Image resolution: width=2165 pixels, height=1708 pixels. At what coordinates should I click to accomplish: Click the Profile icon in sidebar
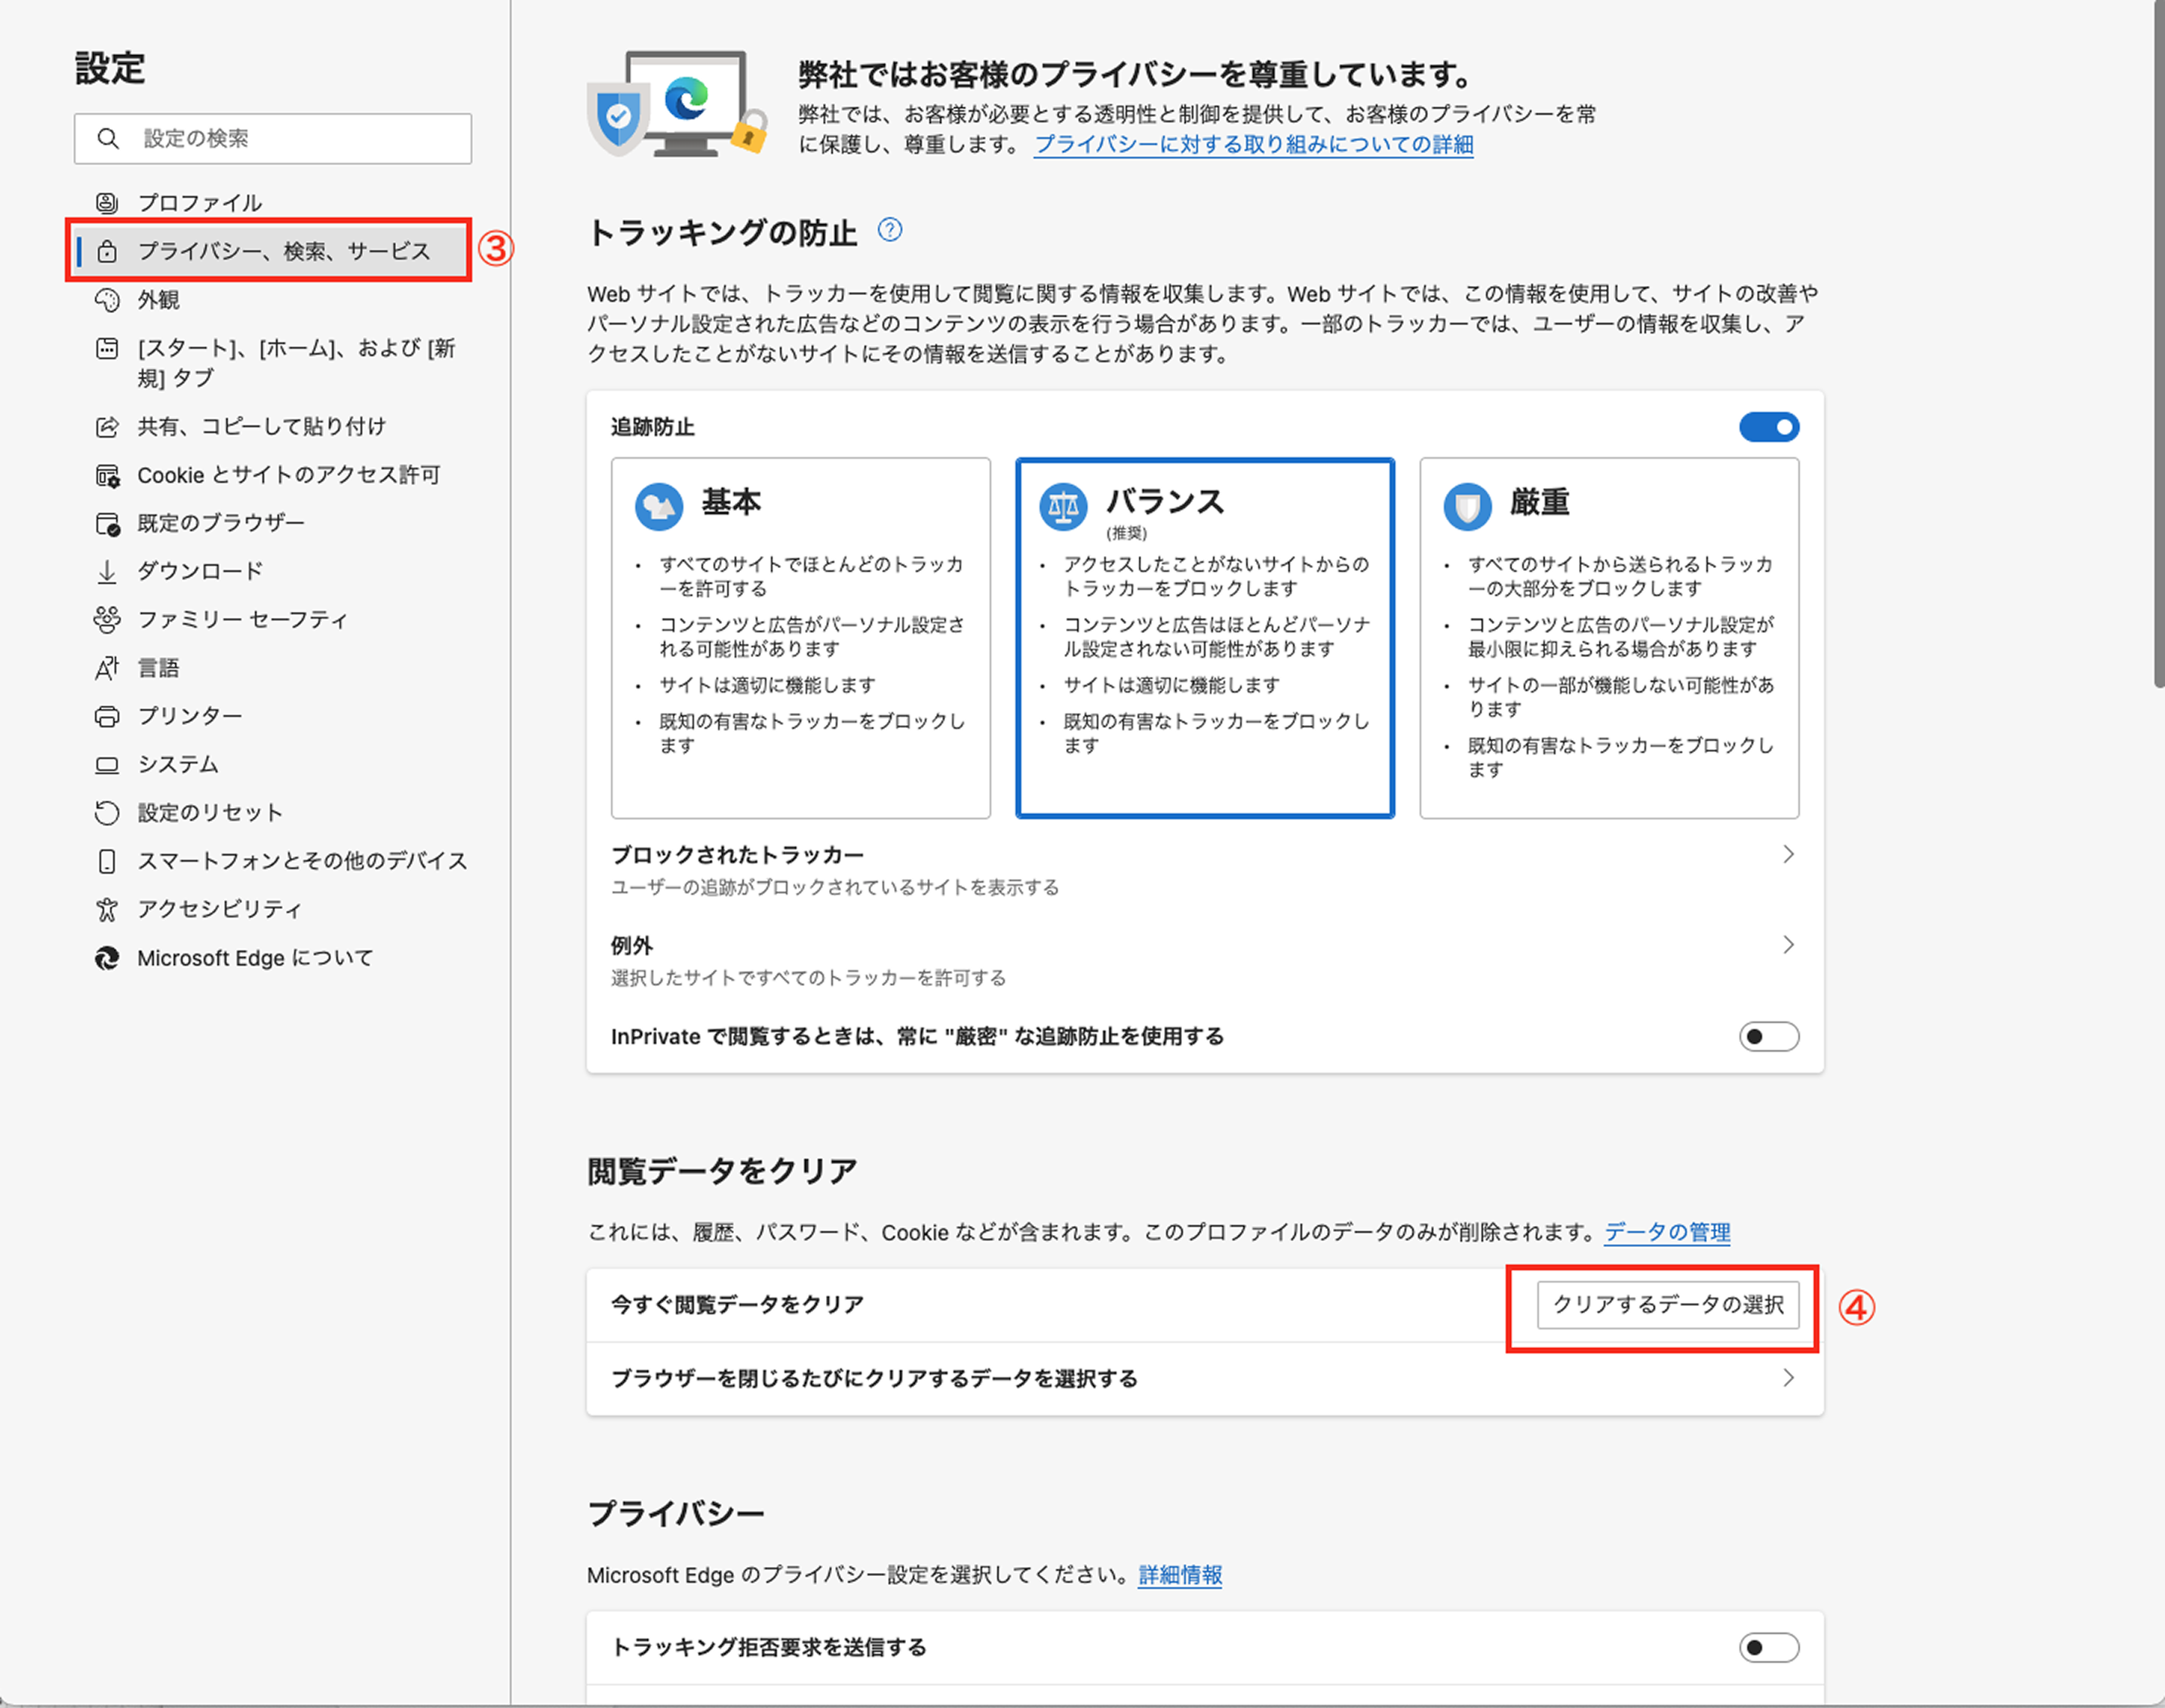click(107, 203)
